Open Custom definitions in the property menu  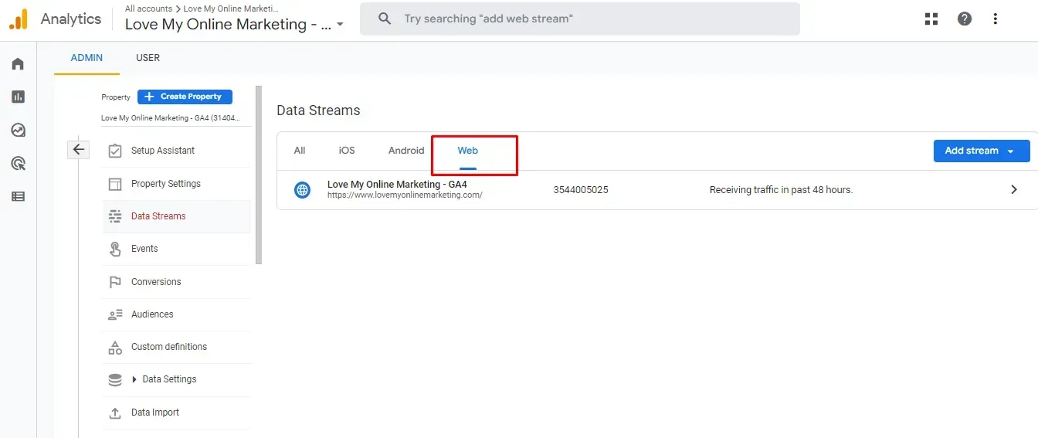177,347
